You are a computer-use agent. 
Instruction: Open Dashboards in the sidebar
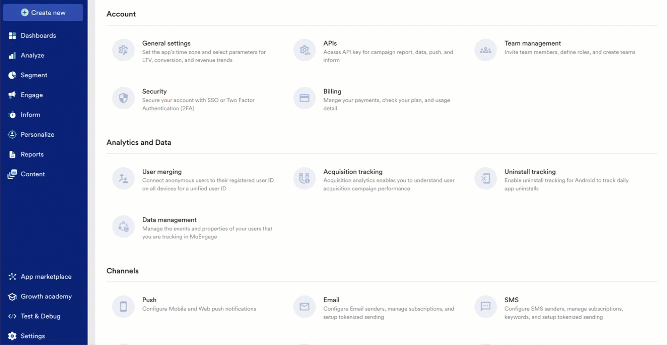[38, 36]
